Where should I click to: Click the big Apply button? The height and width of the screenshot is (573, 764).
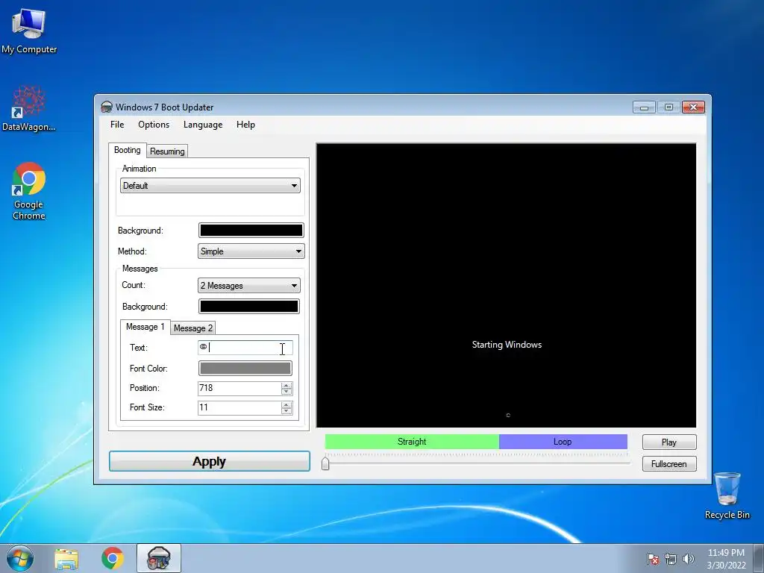(x=210, y=461)
